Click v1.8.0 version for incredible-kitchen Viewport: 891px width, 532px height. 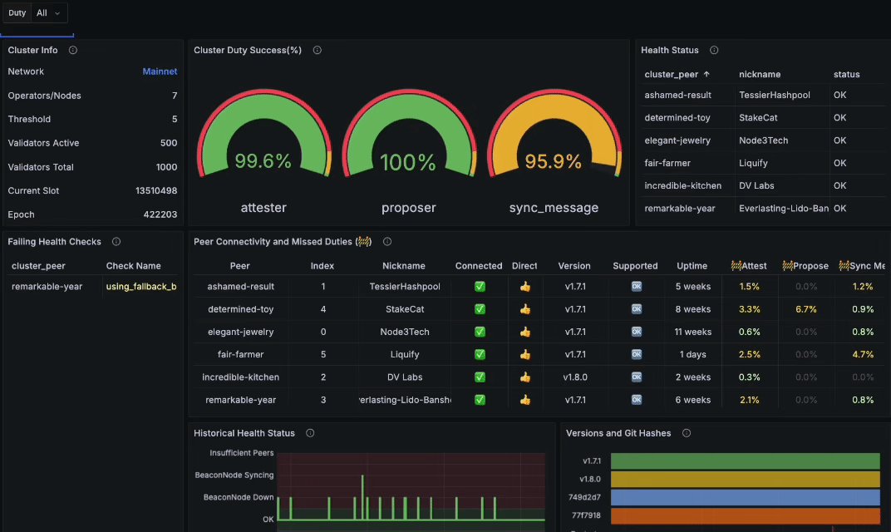coord(575,377)
